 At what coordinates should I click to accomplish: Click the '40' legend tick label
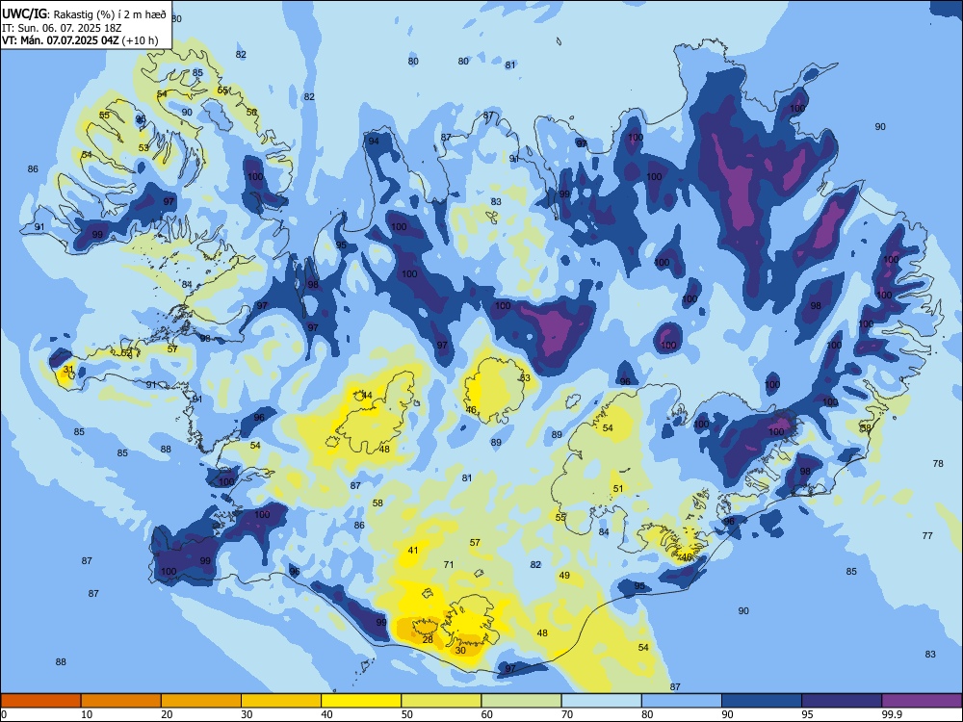327,714
